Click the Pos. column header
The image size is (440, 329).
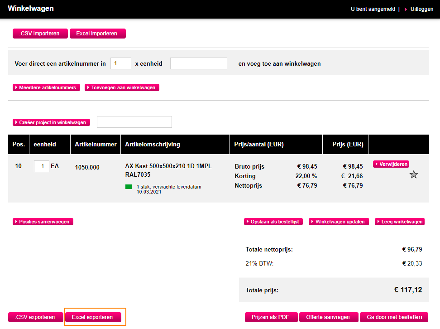coord(19,145)
